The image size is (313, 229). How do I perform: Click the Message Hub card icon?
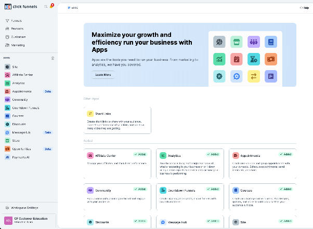pos(163,222)
